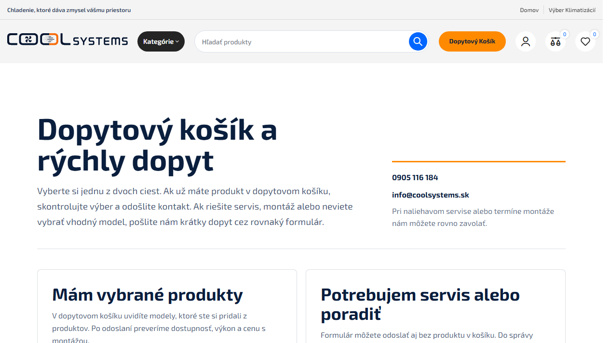Go to the Domov link
610x343 pixels.
[529, 10]
